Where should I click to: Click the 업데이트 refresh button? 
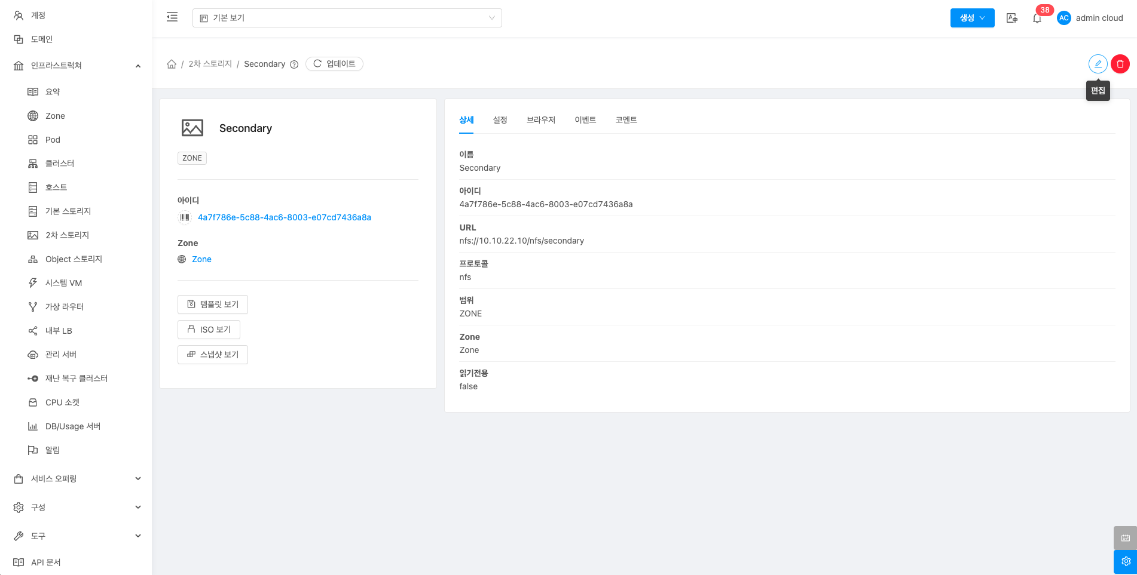coord(334,64)
